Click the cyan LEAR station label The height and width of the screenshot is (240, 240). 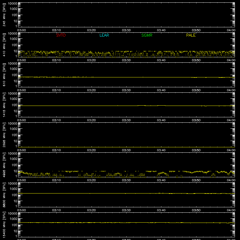click(x=104, y=35)
